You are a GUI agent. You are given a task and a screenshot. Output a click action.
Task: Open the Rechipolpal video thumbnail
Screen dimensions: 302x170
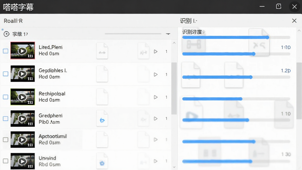[23, 97]
